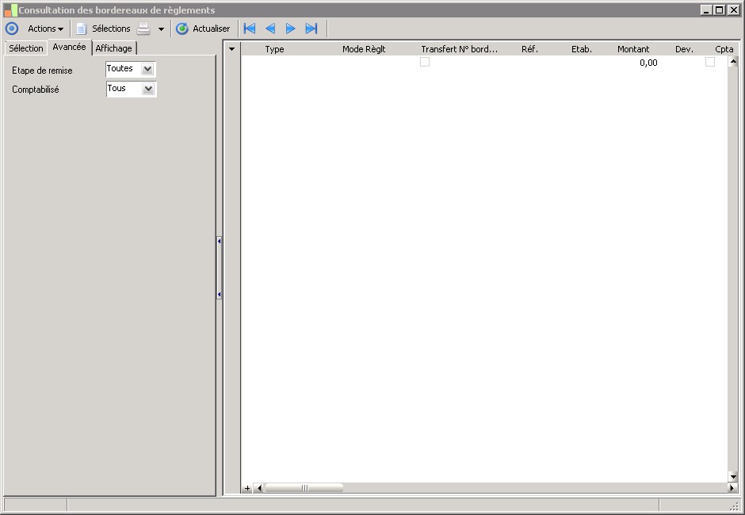This screenshot has width=745, height=515.
Task: Switch to the Sélection tab
Action: click(26, 48)
